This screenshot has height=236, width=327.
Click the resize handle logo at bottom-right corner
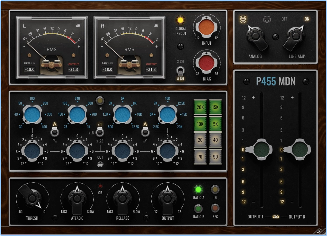(320, 231)
